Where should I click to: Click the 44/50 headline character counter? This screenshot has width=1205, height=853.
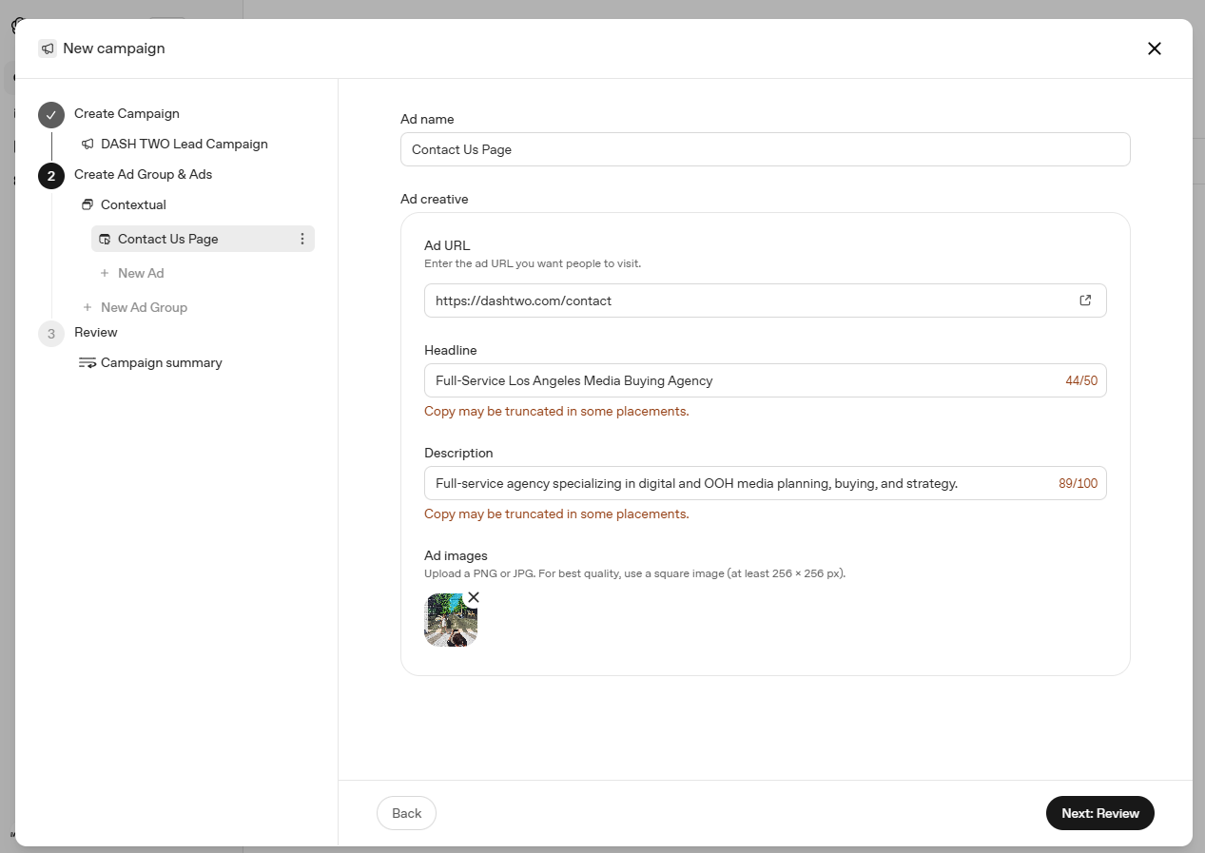[x=1081, y=380]
